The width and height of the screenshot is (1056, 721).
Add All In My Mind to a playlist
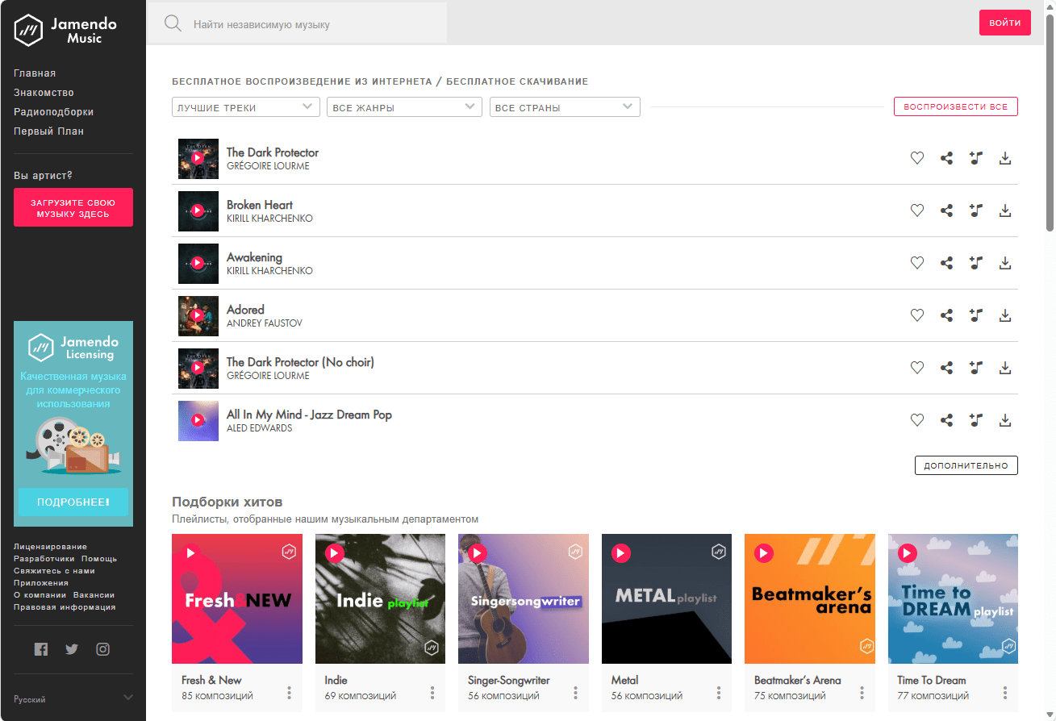pos(976,420)
